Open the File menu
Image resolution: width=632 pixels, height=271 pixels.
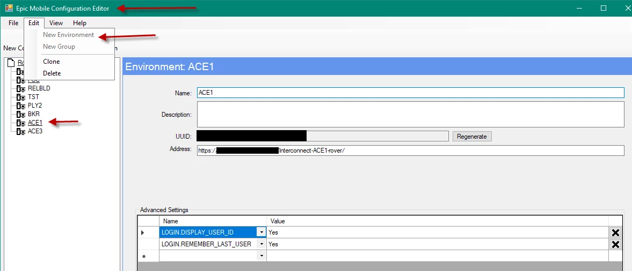click(13, 23)
